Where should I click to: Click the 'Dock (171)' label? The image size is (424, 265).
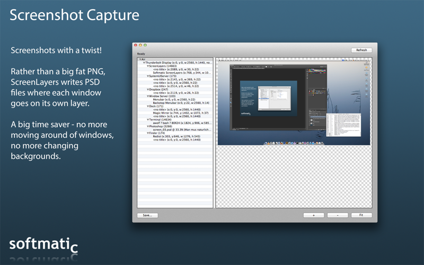156,107
